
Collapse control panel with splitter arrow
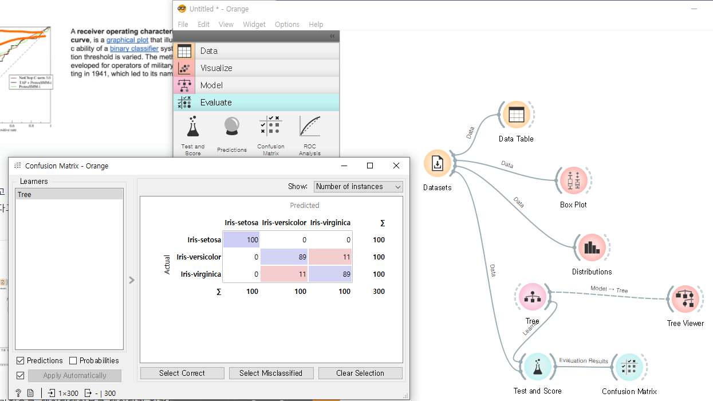pyautogui.click(x=132, y=280)
